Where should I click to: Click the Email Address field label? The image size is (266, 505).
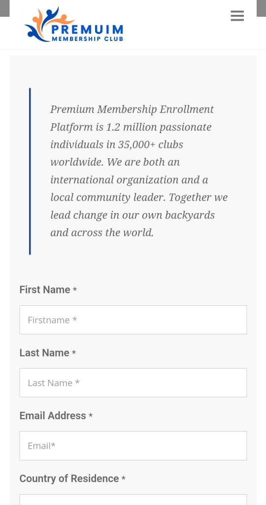click(x=53, y=415)
